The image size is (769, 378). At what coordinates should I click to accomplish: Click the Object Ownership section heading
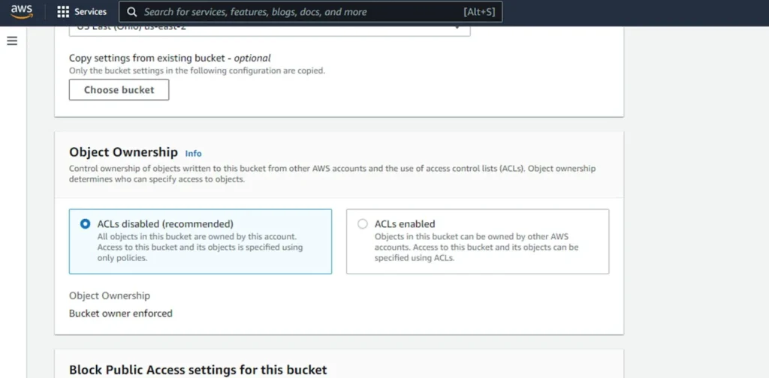(x=123, y=152)
